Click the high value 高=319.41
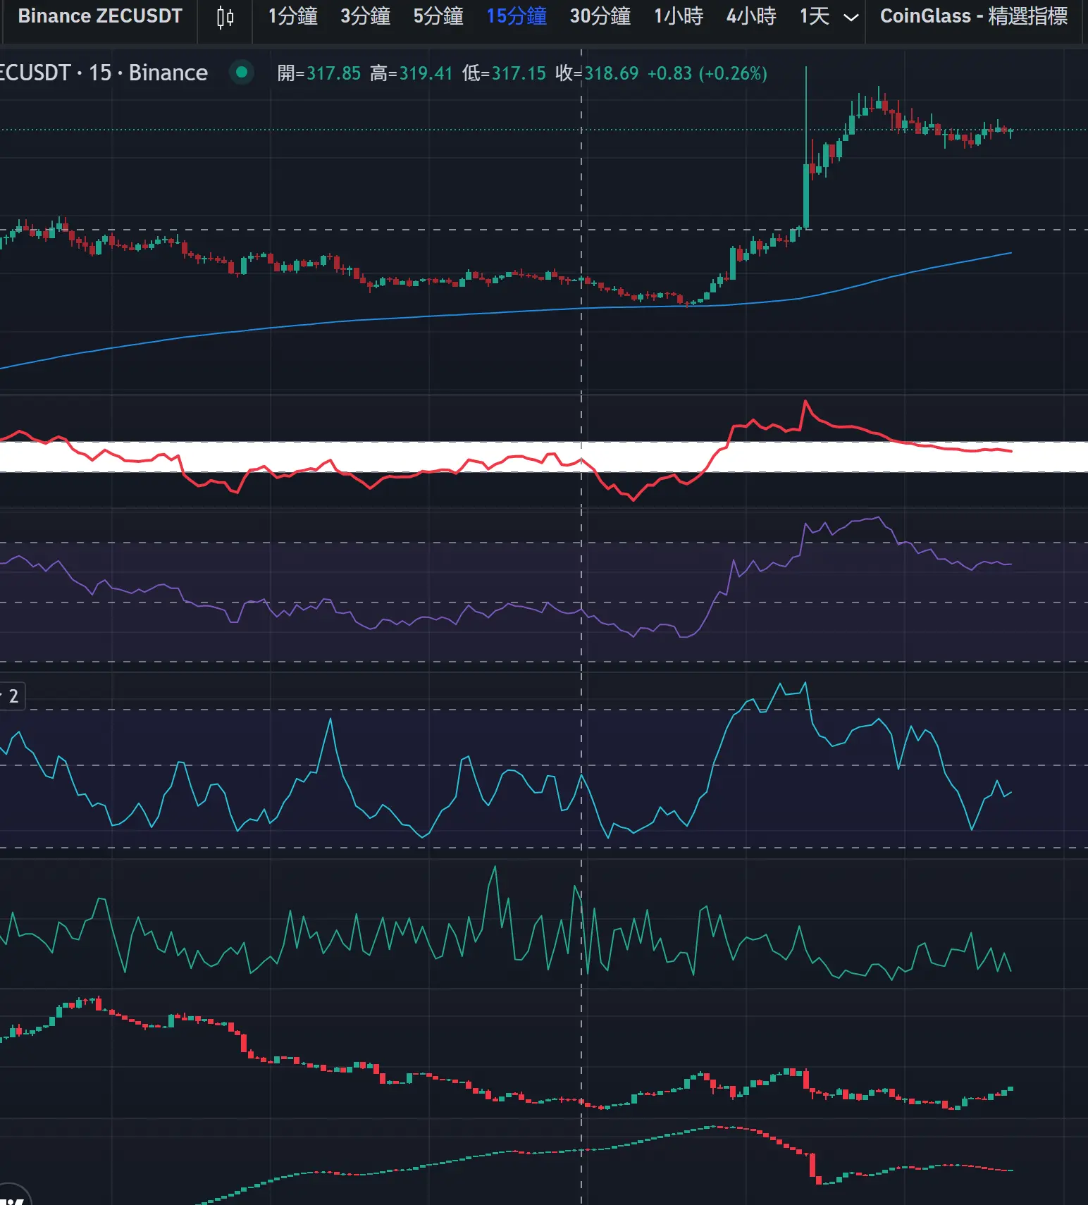The image size is (1088, 1205). 411,73
